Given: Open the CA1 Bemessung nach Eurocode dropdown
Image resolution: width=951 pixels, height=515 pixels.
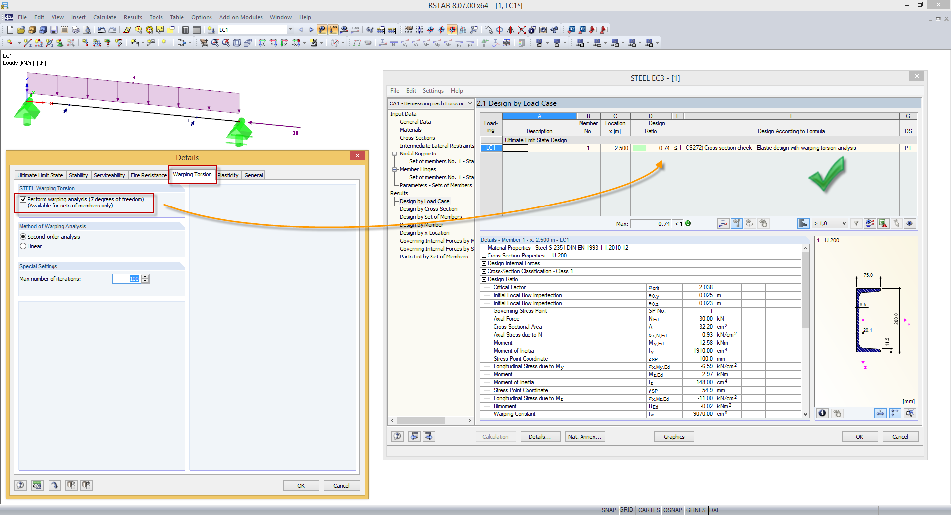Looking at the screenshot, I should click(469, 103).
